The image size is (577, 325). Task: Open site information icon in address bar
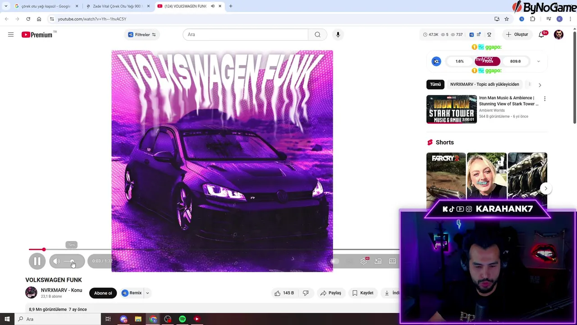point(52,19)
